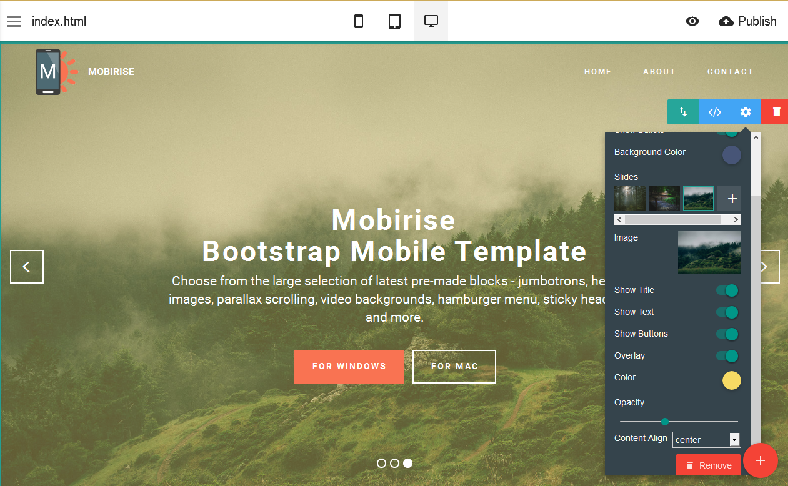The image size is (788, 486).
Task: Disable the Show Text switch
Action: pyautogui.click(x=727, y=312)
